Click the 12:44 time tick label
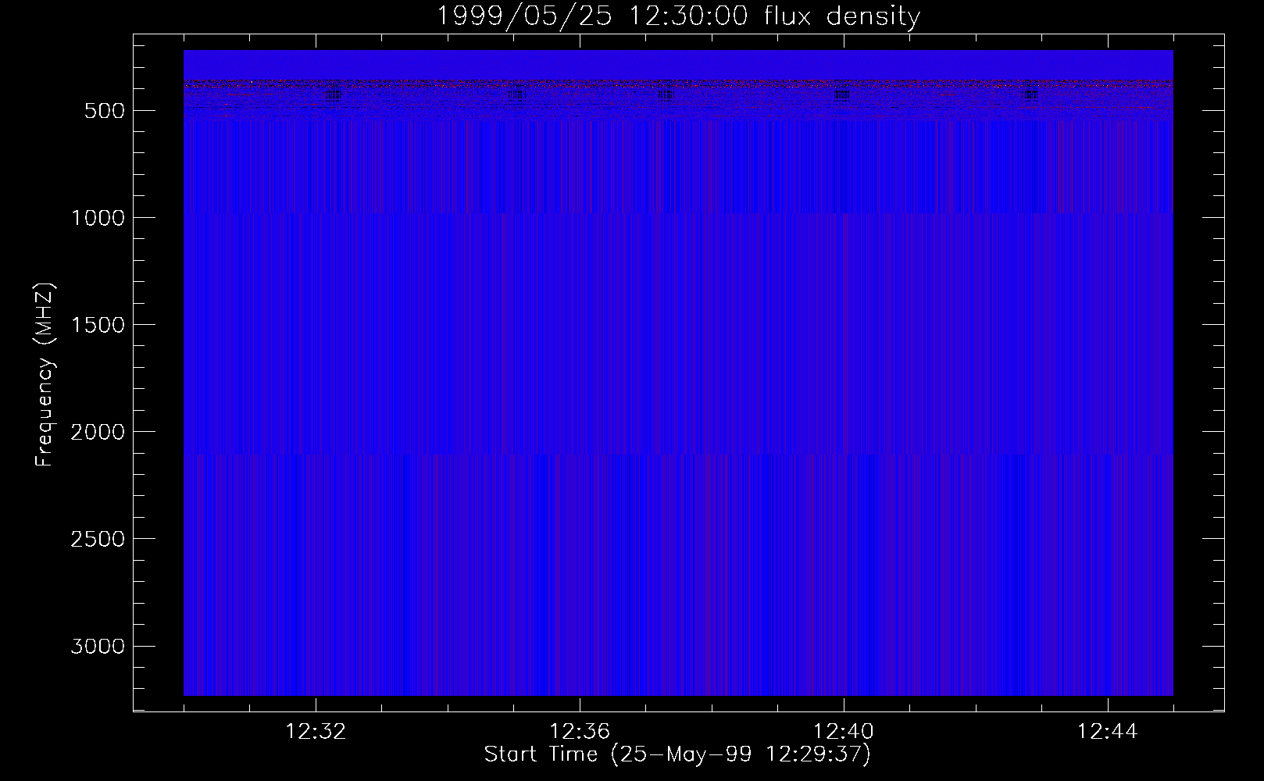 pos(1108,732)
